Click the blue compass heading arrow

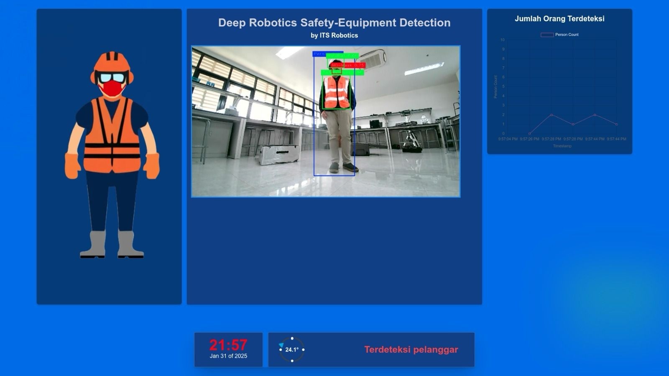[x=281, y=345]
